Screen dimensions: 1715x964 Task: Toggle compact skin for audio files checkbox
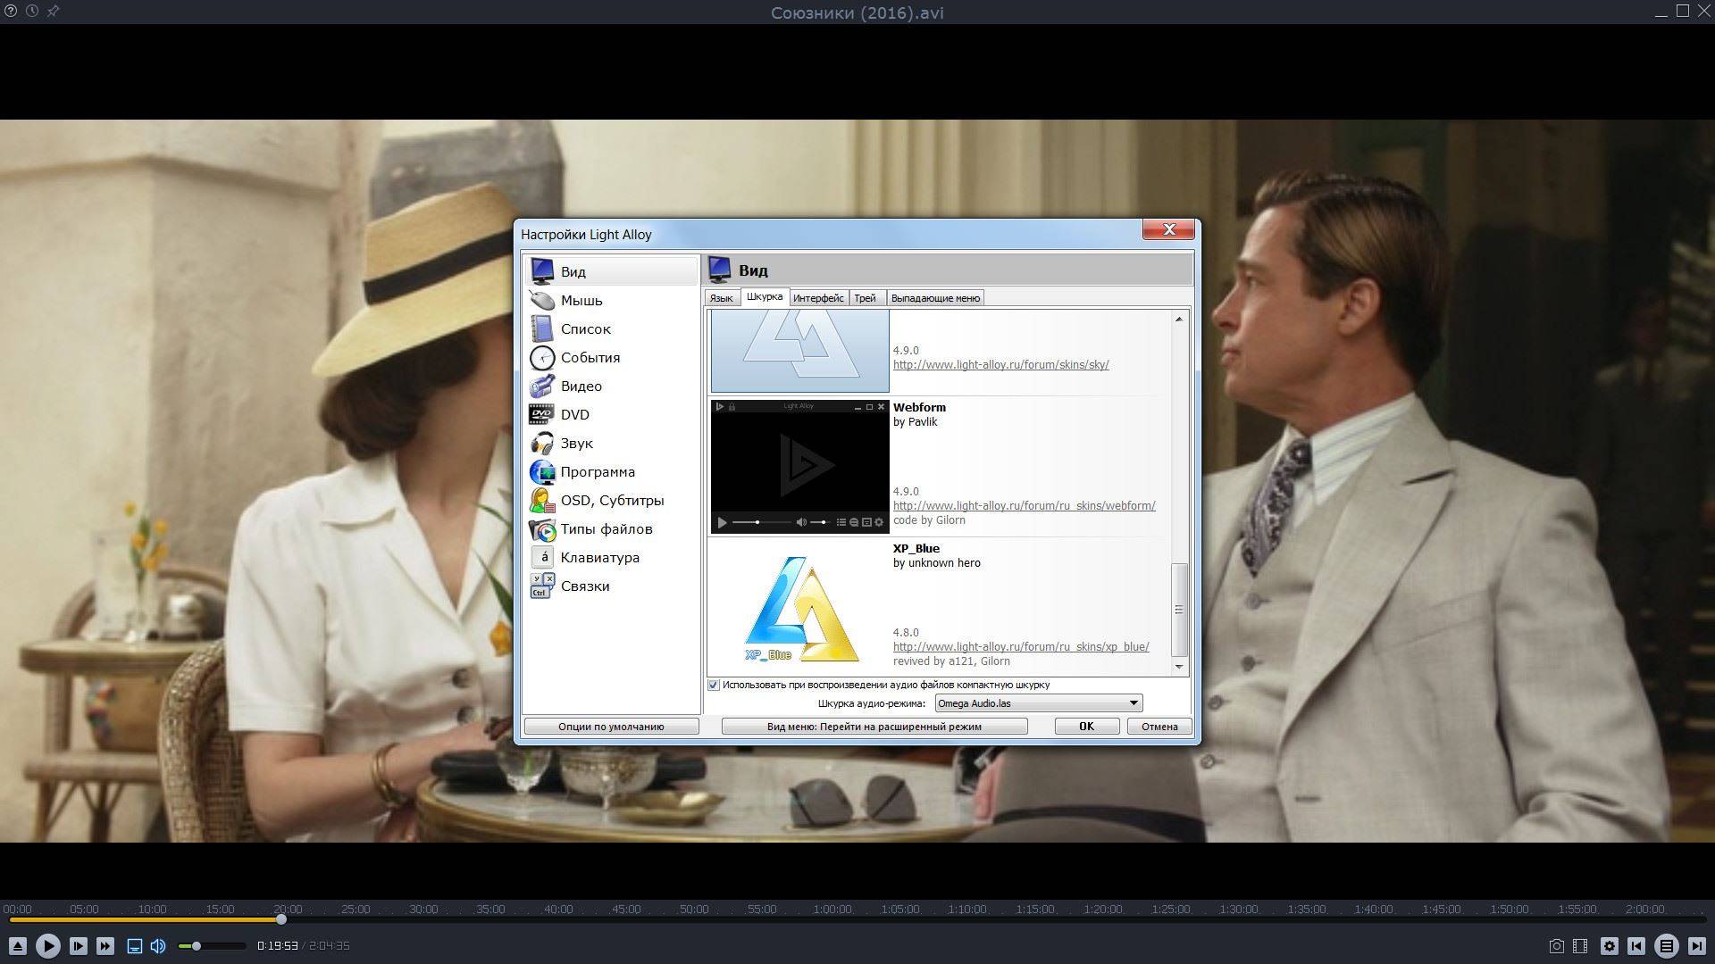tap(714, 685)
